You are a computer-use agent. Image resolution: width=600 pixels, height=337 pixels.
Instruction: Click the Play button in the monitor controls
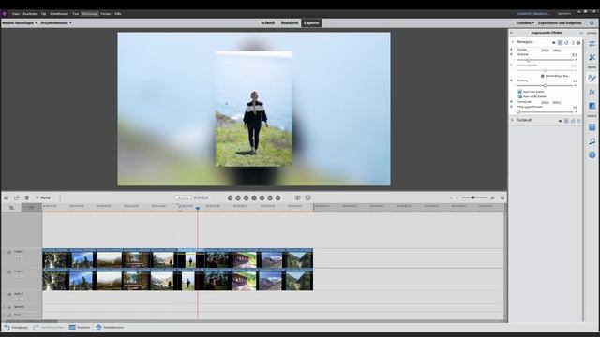coord(254,198)
